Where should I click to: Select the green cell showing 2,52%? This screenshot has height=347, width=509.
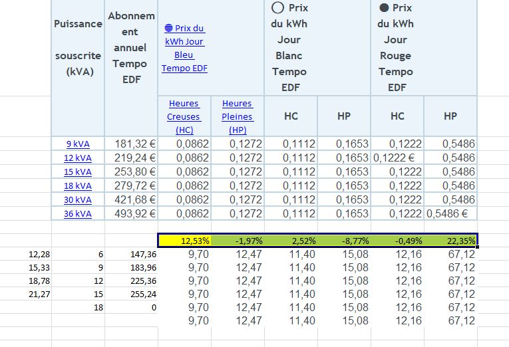(291, 241)
